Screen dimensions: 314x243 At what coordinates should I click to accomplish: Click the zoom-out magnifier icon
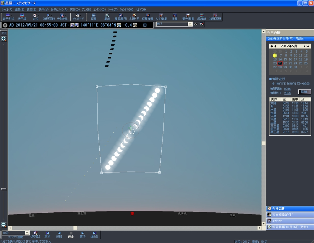pyautogui.click(x=4, y=225)
